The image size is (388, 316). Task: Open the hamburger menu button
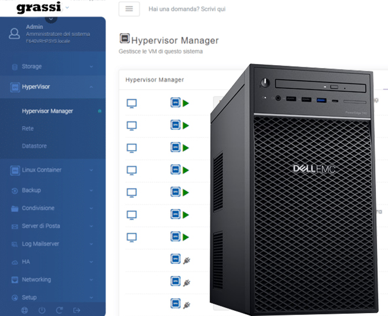129,9
